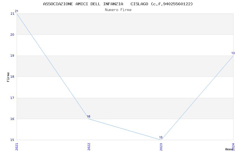Click the y-axis tick value 17
The height and width of the screenshot is (152, 236).
pyautogui.click(x=12, y=98)
